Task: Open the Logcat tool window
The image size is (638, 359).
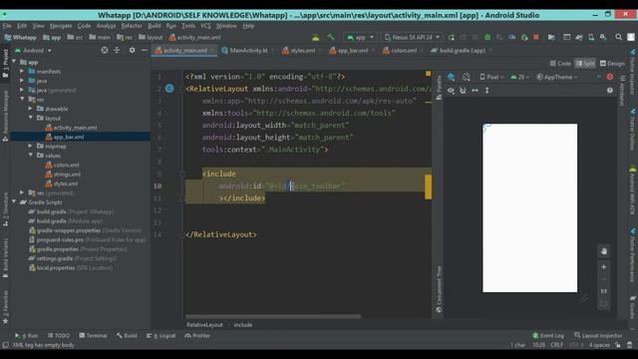Action: (x=161, y=336)
